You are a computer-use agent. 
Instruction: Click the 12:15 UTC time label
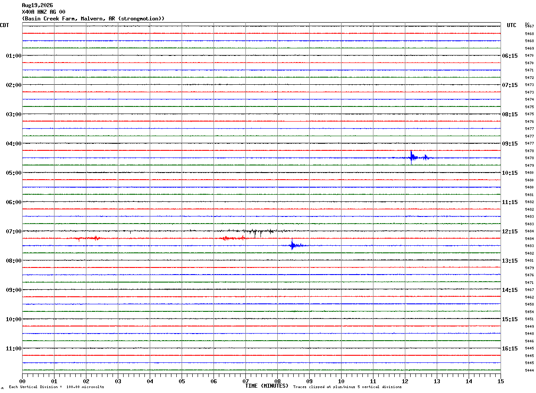509,231
